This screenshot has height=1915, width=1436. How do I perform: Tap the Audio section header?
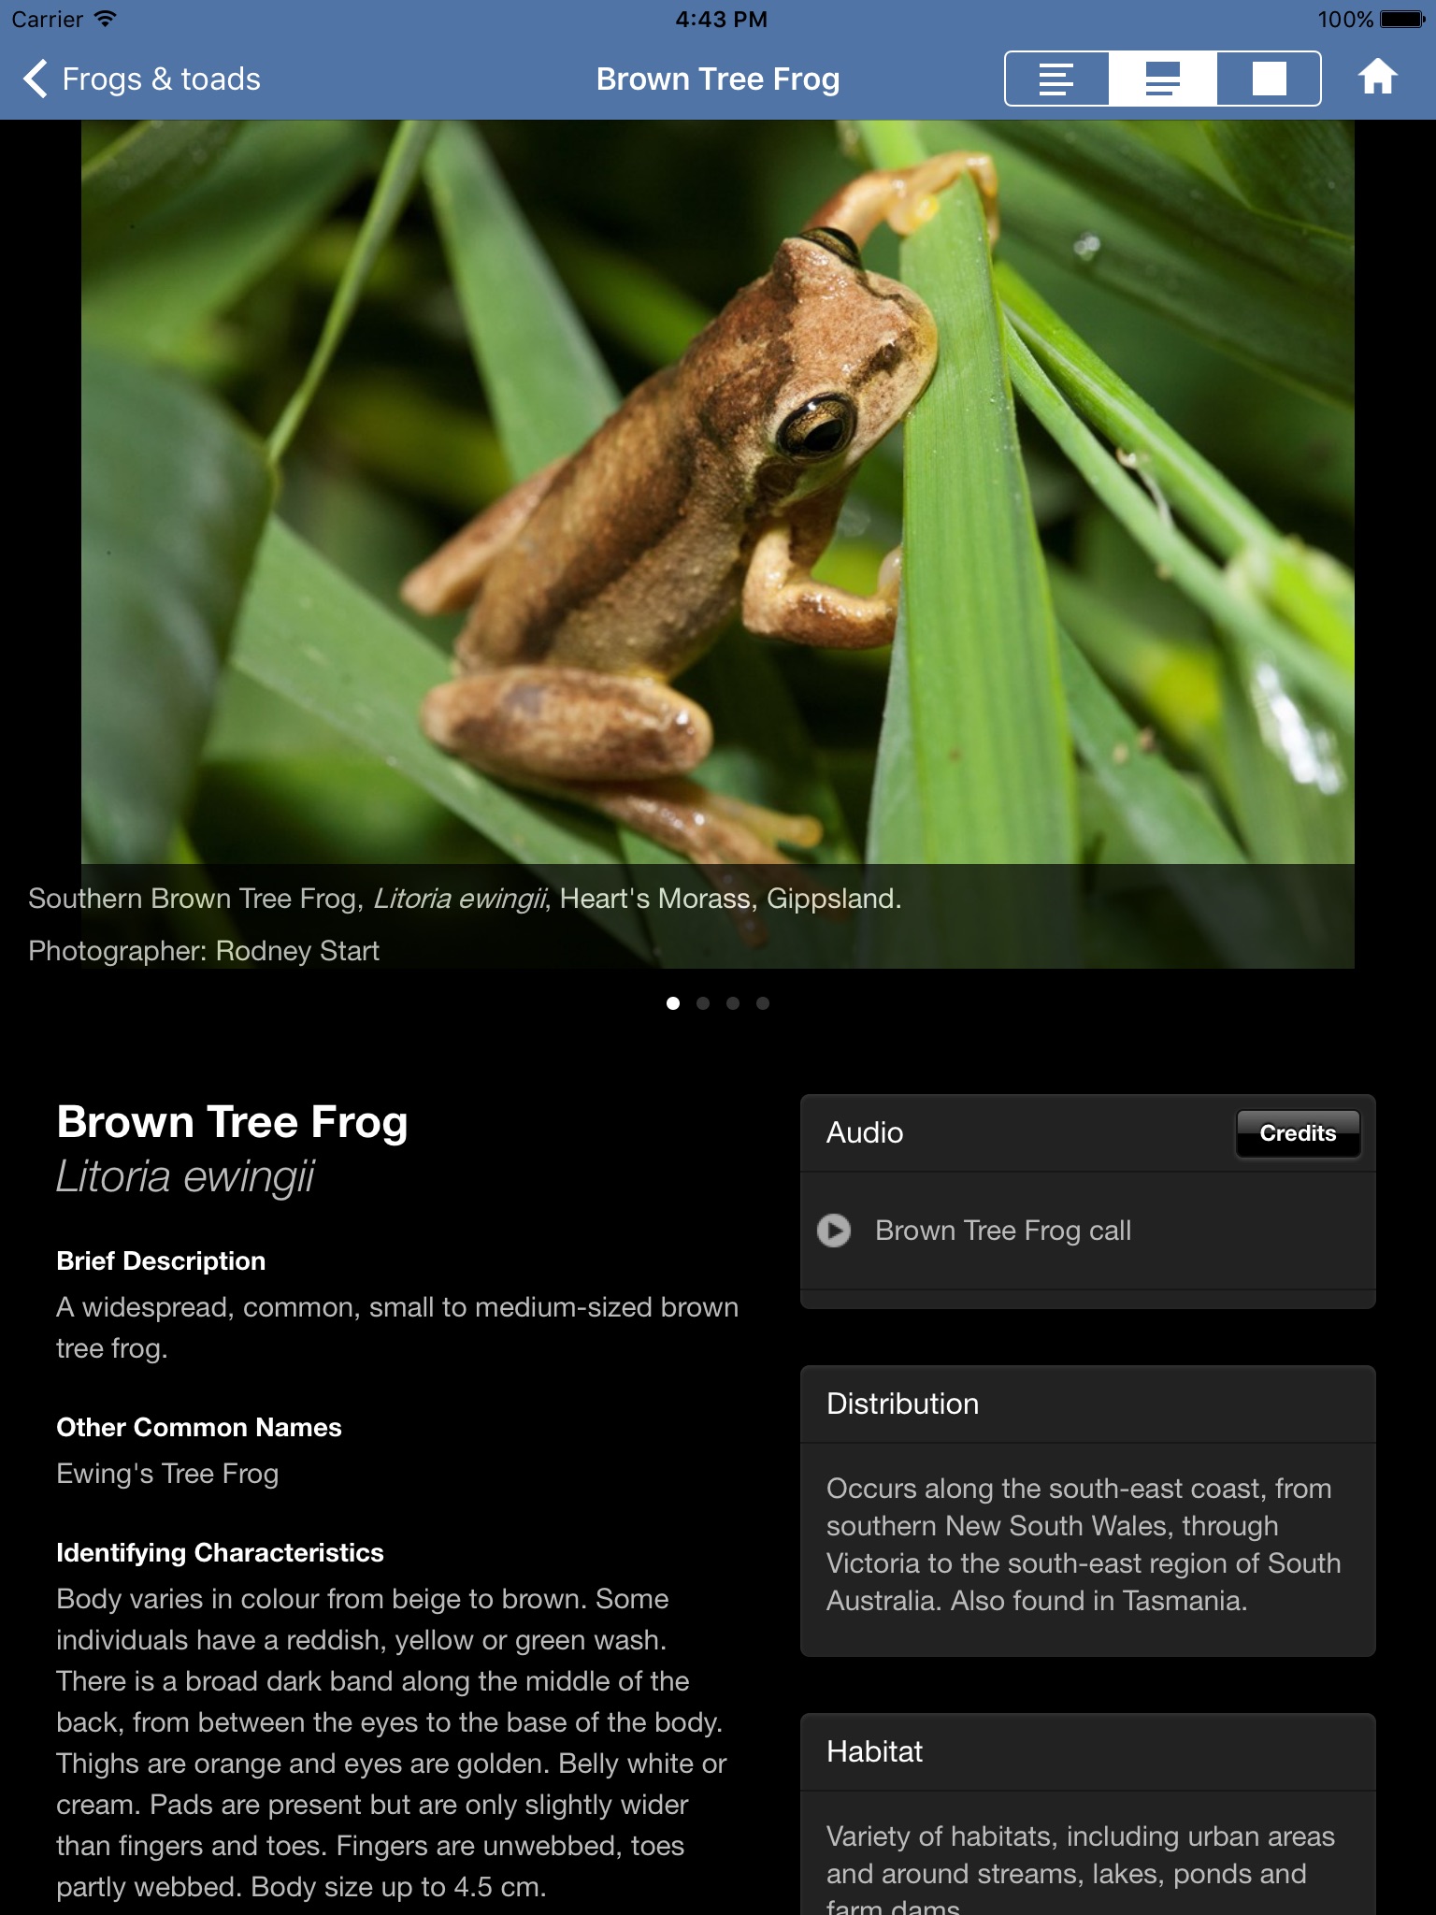coord(865,1133)
